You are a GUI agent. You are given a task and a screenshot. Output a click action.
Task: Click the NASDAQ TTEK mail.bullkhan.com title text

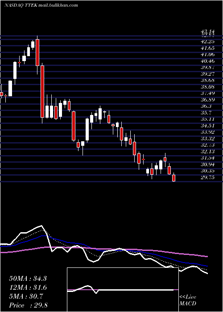(x=41, y=5)
